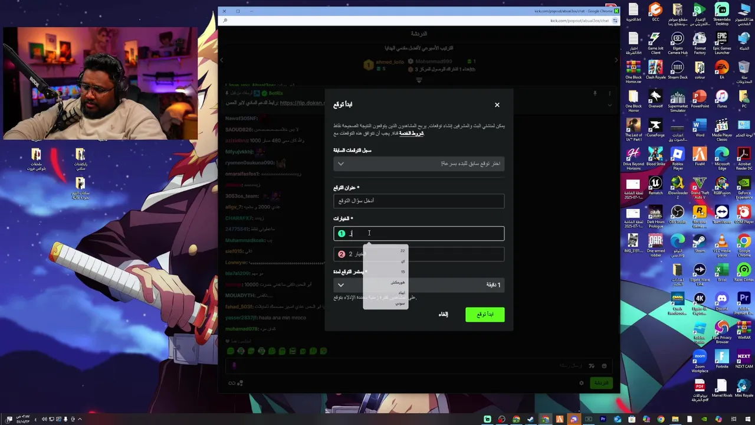Open PowerPoint desktop shortcut
Image resolution: width=755 pixels, height=425 pixels.
pos(700,99)
